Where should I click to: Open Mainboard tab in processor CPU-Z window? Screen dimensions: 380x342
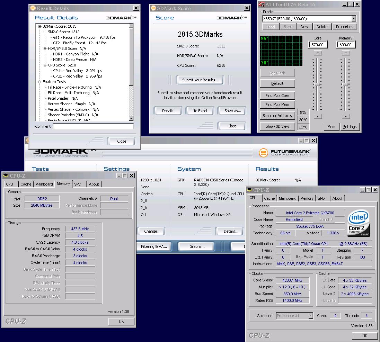tap(288, 198)
